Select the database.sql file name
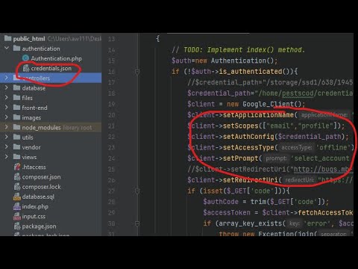Screen dimensions: 358x269 tap(38, 197)
